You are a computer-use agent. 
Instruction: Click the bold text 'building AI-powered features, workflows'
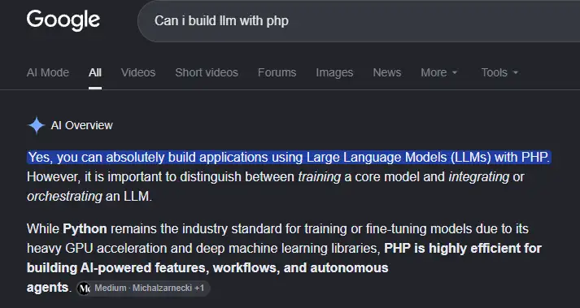(x=152, y=267)
